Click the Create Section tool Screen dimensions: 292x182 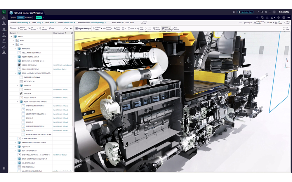(x=165, y=28)
